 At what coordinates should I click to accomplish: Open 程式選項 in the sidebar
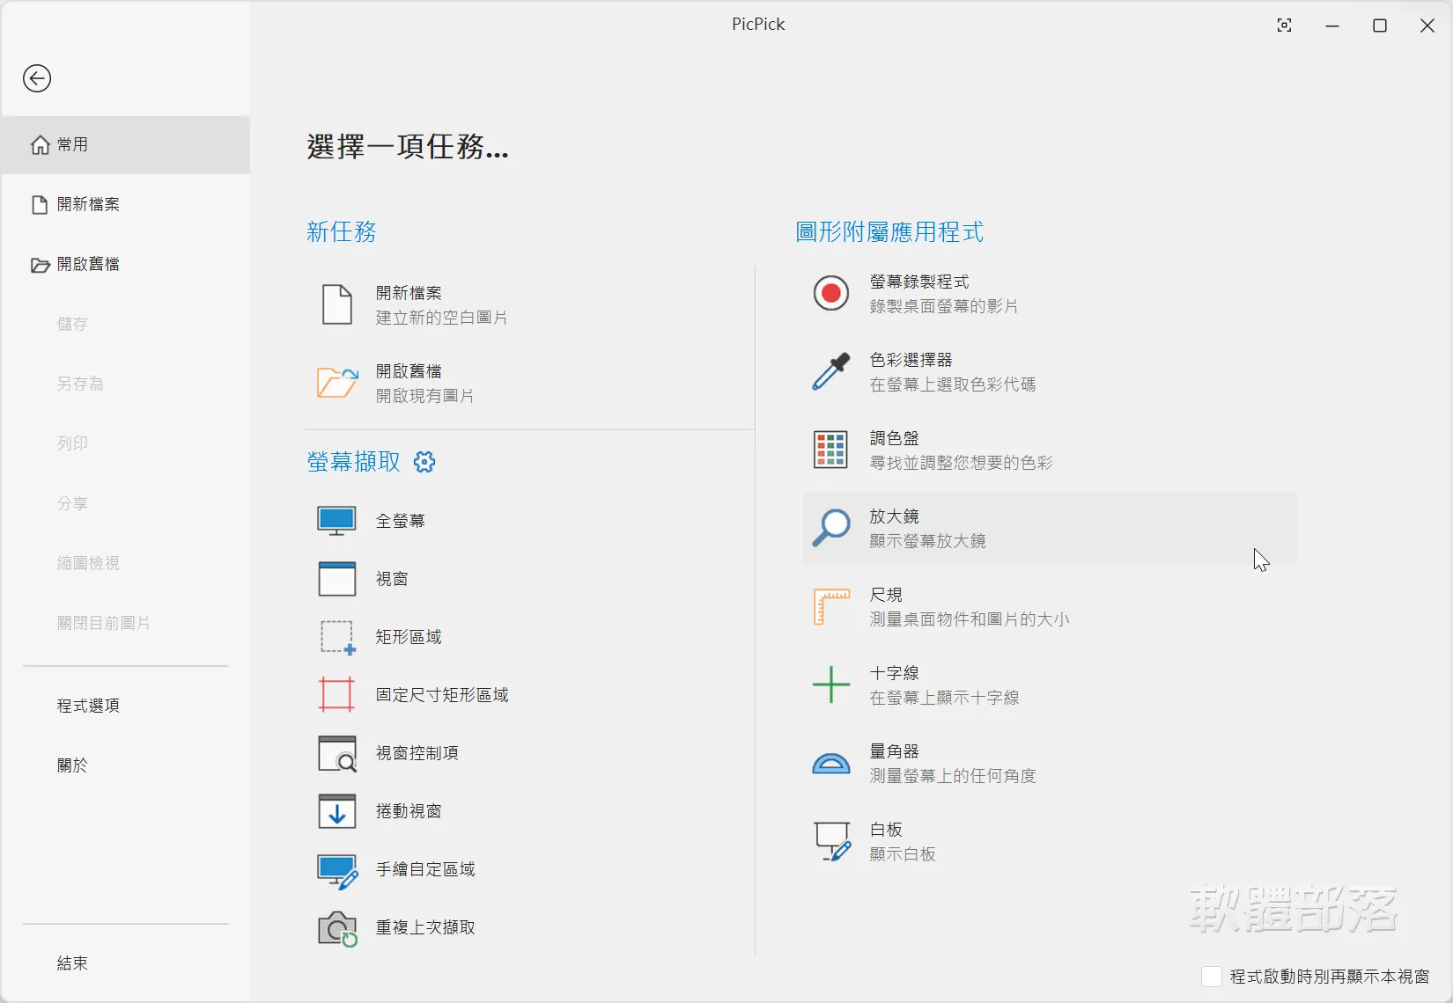click(x=126, y=706)
